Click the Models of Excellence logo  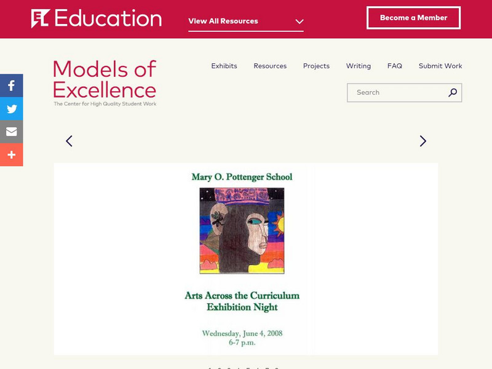click(x=105, y=83)
